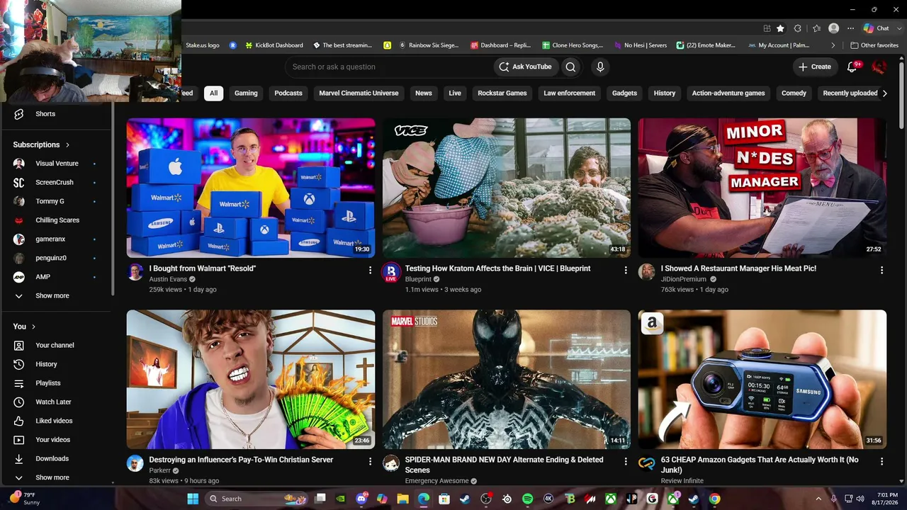Click the Parkerr channel avatar
Screen dimensions: 907x510
click(x=135, y=464)
